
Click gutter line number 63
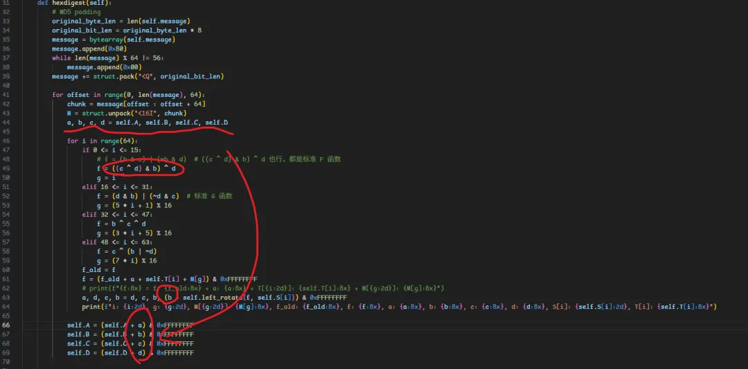(6, 298)
